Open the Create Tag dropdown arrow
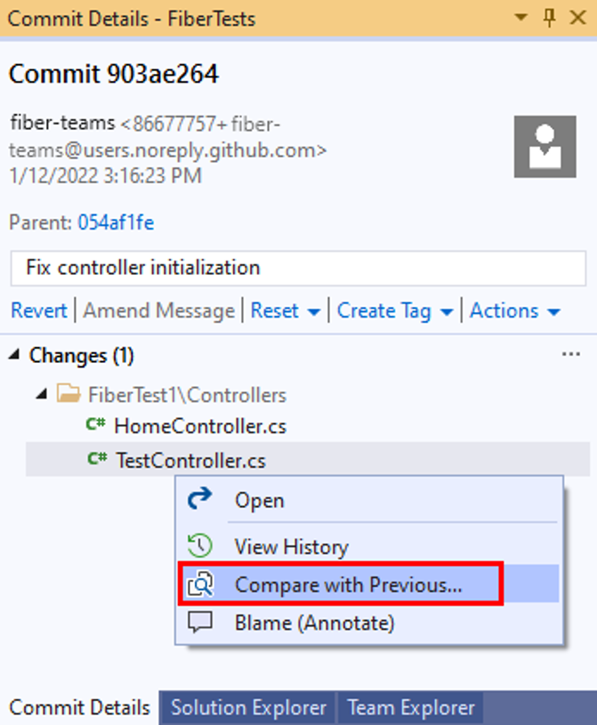Screen dimensions: 597x725 [x=447, y=312]
